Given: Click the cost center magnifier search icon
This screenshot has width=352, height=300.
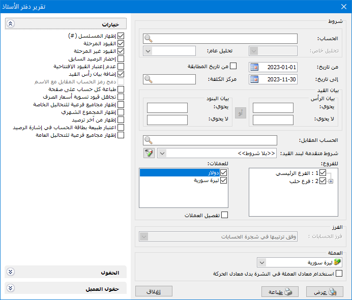Looking at the screenshot, I should (148, 79).
